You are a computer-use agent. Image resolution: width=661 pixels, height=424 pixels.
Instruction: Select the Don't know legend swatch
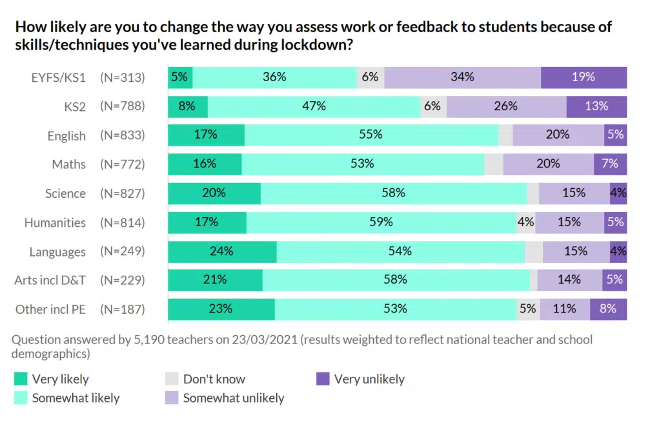point(170,379)
